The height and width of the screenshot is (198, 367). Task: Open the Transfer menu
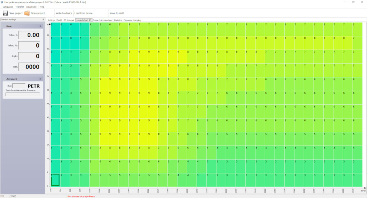[x=19, y=6]
